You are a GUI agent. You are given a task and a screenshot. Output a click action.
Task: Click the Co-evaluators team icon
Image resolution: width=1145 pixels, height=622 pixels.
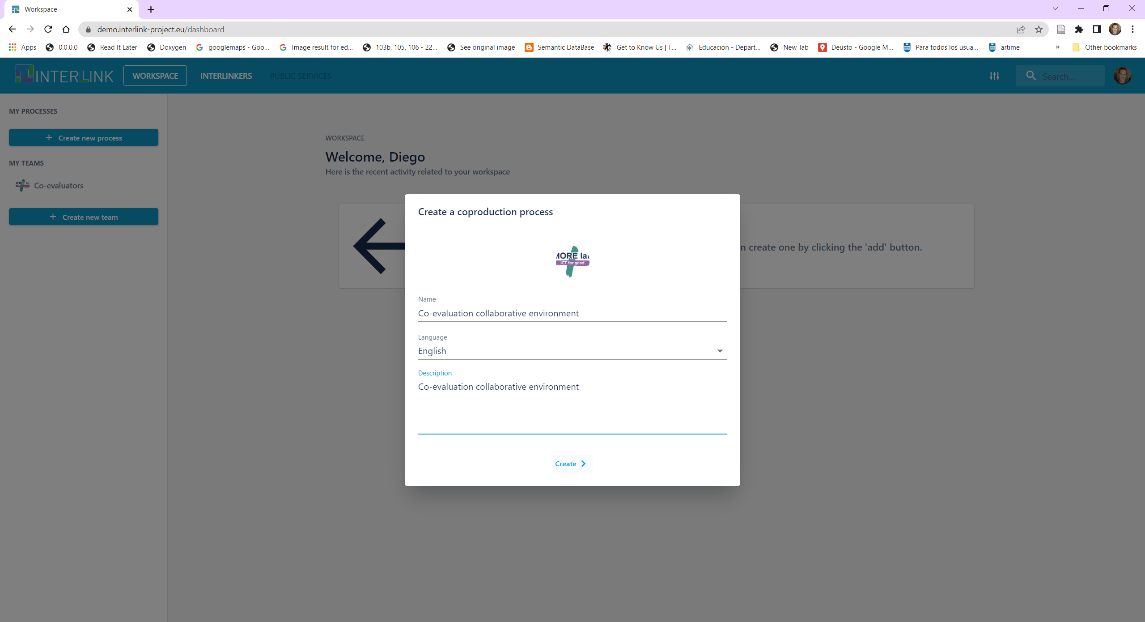tap(22, 185)
